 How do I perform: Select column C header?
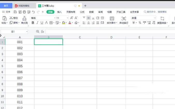point(80,37)
